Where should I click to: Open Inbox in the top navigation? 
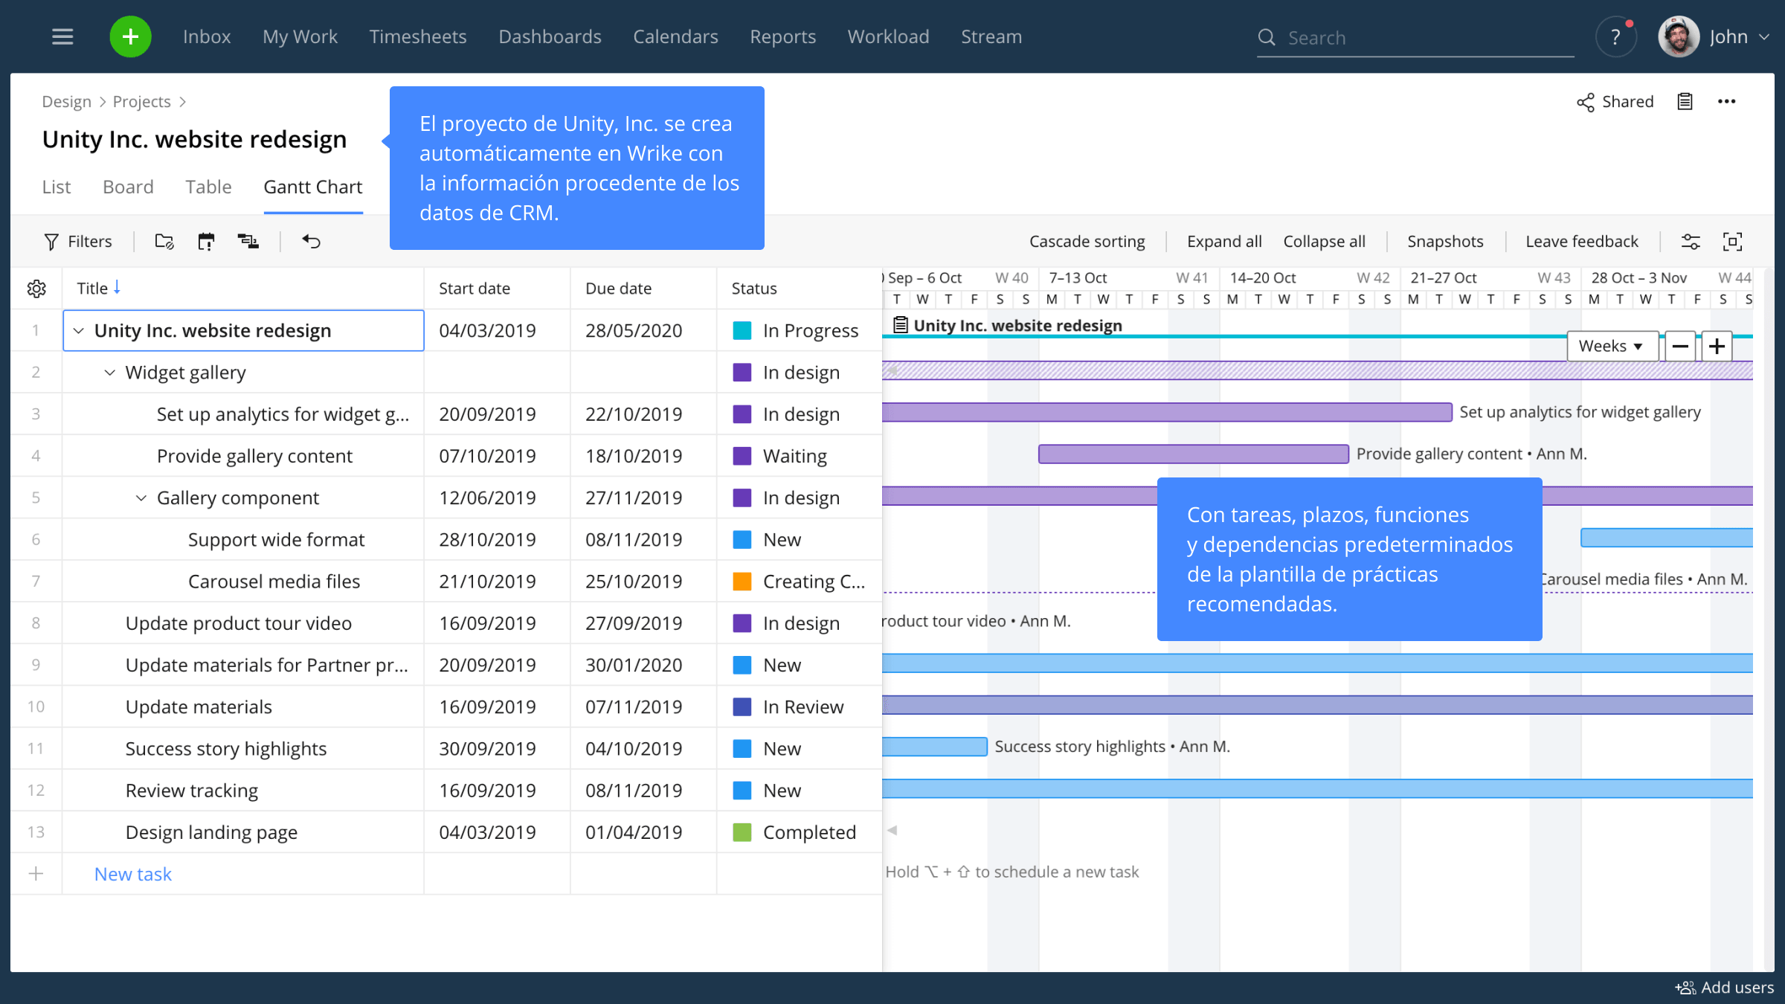tap(207, 36)
